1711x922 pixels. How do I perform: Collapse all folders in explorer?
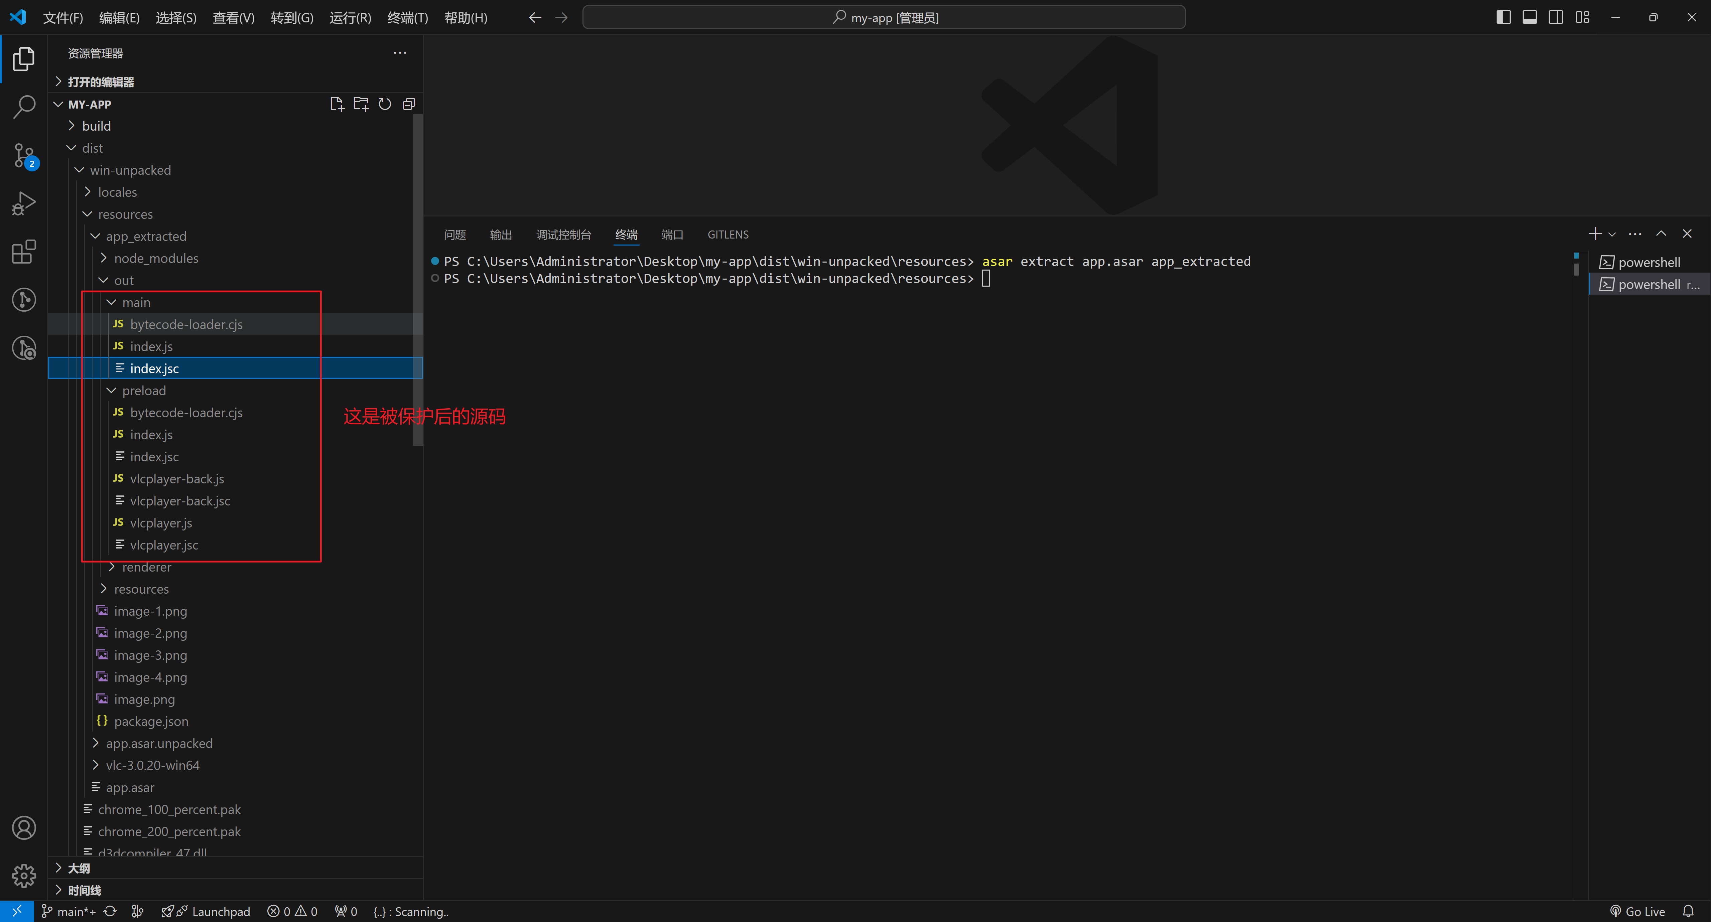click(x=408, y=104)
